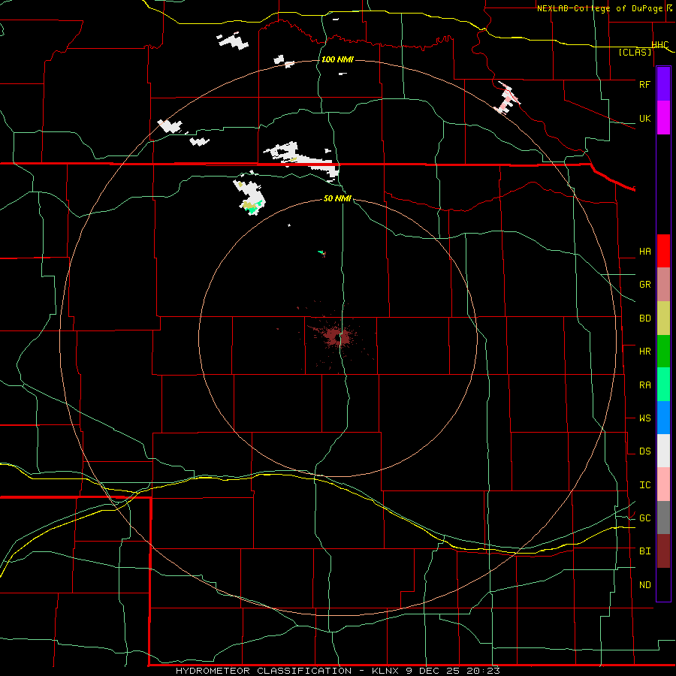Click the 100 NMI range ring label

click(x=337, y=59)
